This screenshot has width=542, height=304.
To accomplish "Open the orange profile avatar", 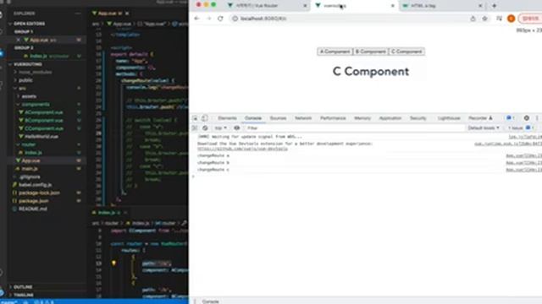I will (511, 19).
